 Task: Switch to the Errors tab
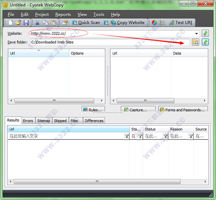(x=28, y=121)
